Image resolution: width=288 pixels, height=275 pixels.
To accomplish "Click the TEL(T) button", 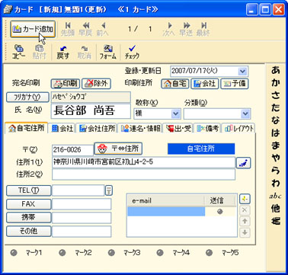I will pyautogui.click(x=28, y=190).
